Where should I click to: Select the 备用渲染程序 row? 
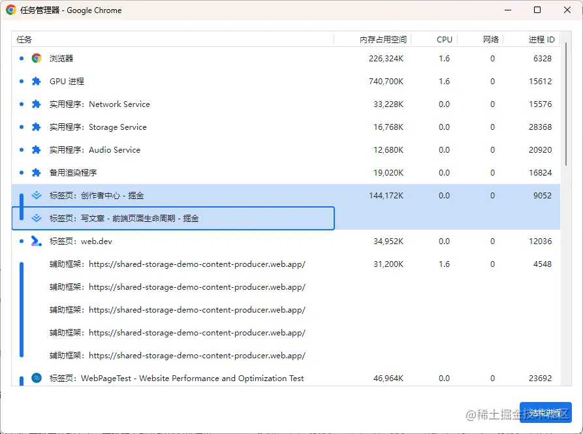[x=285, y=173]
